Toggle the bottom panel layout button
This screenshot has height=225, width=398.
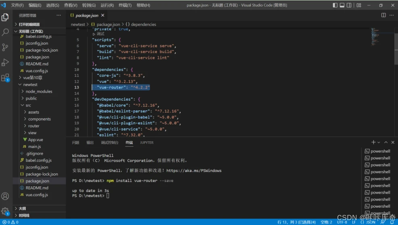pyautogui.click(x=342, y=5)
